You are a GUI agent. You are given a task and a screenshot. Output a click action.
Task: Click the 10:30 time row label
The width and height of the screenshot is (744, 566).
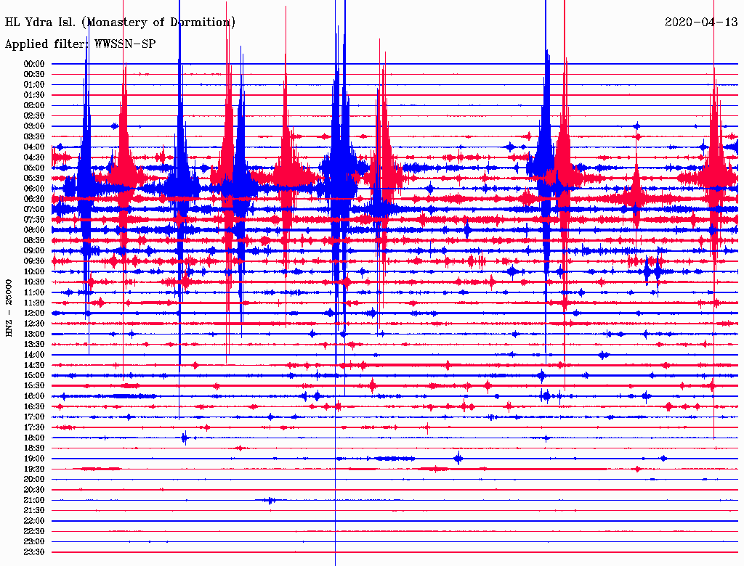(34, 282)
